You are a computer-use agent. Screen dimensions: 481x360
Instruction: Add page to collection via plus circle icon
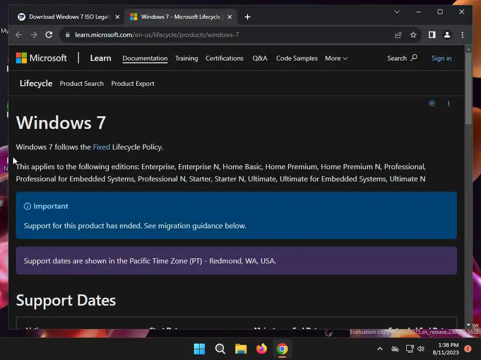432,104
